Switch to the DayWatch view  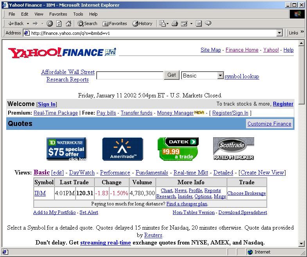[82, 173]
